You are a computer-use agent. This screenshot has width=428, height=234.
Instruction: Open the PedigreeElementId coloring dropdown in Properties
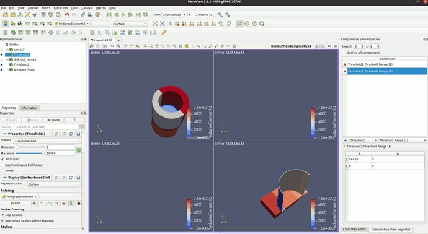pyautogui.click(x=19, y=197)
